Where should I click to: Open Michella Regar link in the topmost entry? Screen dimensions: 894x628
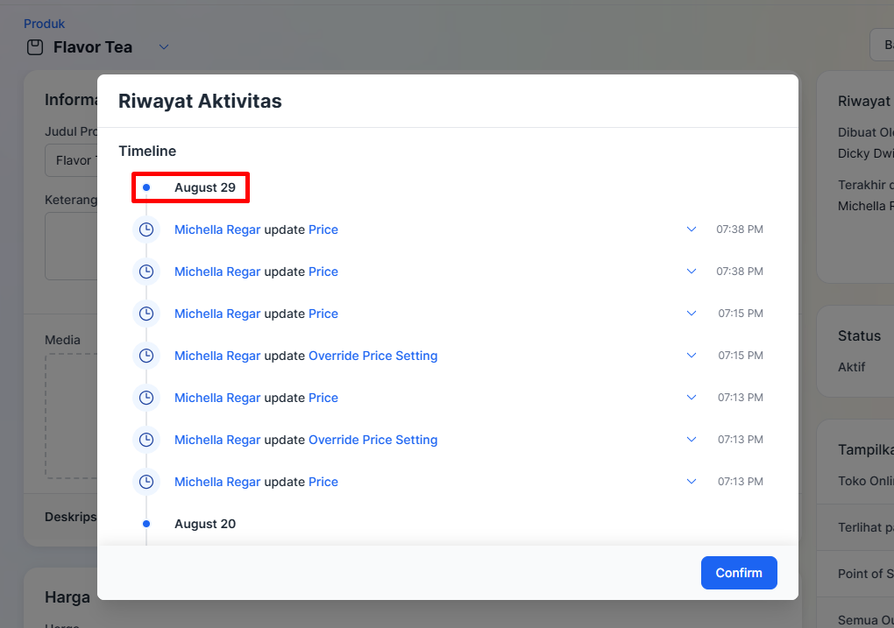(x=217, y=229)
